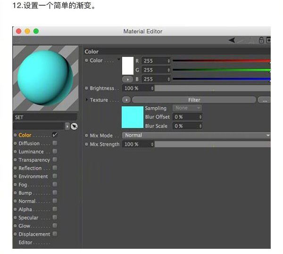Click the Mix Mode animation dot
Image resolution: width=283 pixels, height=254 pixels.
tap(86, 135)
